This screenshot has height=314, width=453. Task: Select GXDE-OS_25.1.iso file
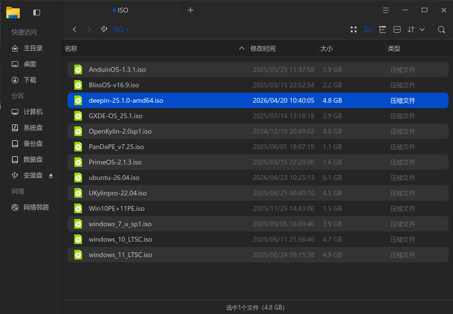[258, 116]
